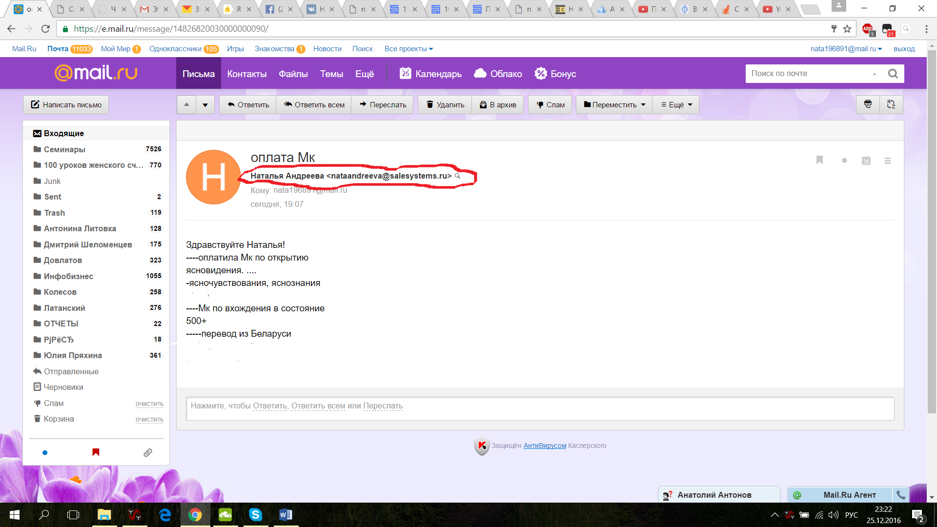Open File Explorer in the Windows taskbar
Viewport: 937px width, 527px height.
pyautogui.click(x=104, y=515)
